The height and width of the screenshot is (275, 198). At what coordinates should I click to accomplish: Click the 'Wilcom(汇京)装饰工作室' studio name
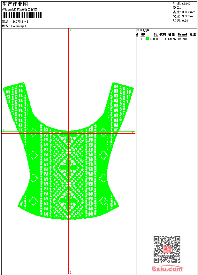click(x=19, y=10)
